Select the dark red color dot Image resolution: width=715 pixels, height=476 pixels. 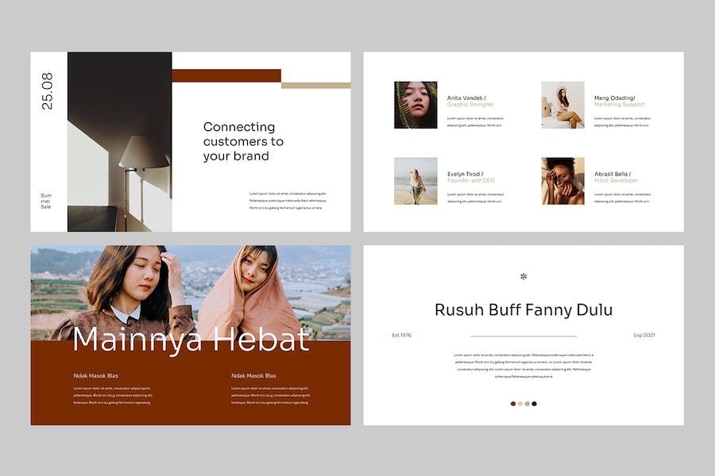click(513, 404)
